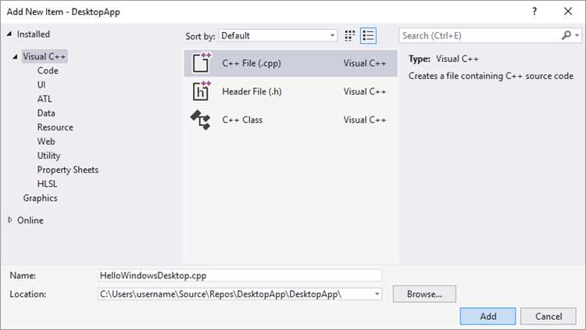
Task: Click the search magnifier icon
Action: coord(566,35)
